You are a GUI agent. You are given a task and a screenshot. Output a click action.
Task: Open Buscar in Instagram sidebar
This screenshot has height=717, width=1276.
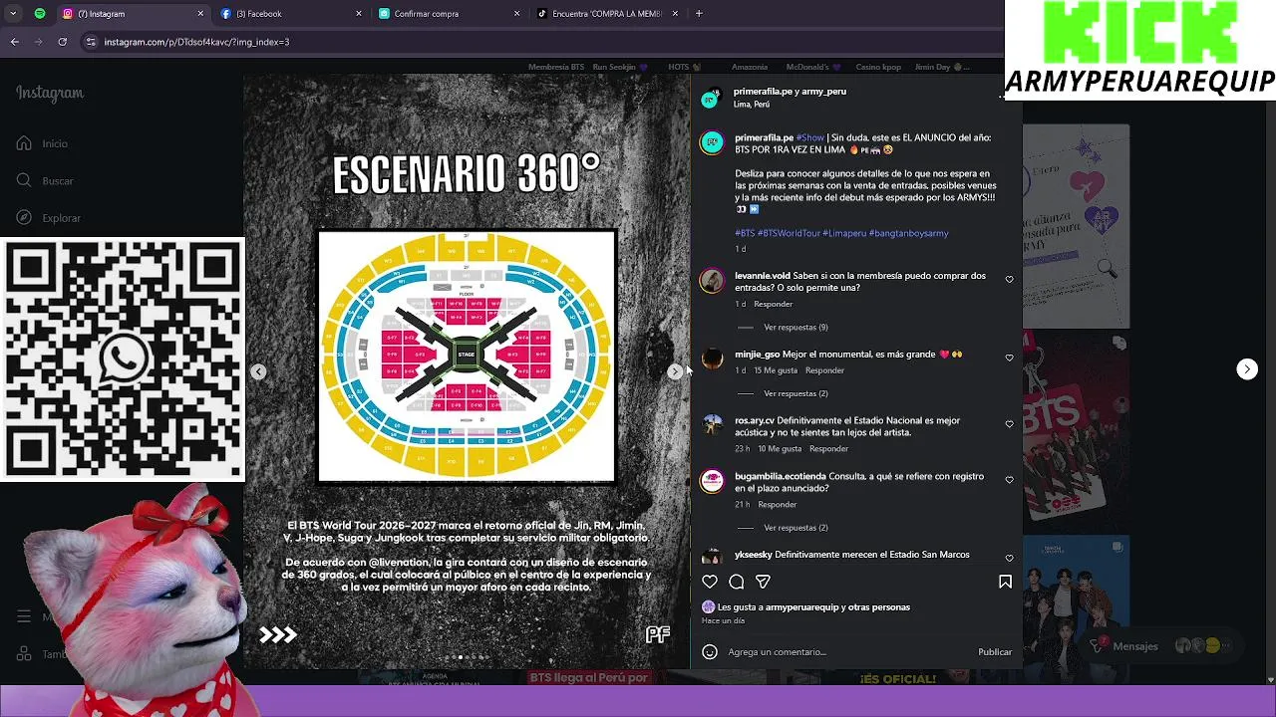click(x=45, y=180)
